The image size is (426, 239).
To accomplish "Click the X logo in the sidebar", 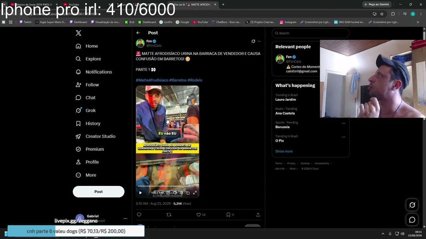I will (x=79, y=33).
